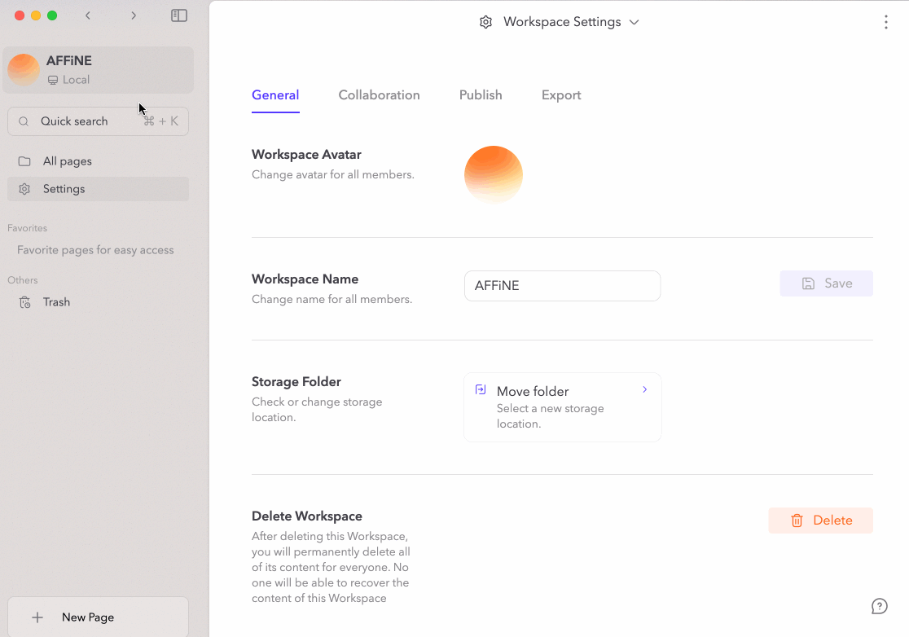Open Trash in the sidebar

point(56,302)
